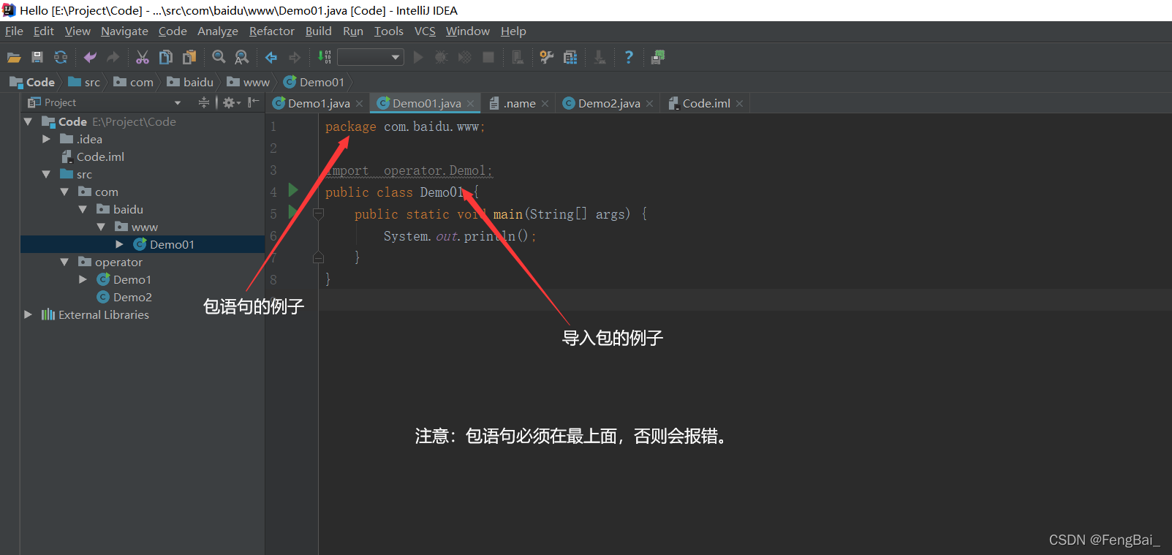Close the Demo2.java tab
This screenshot has height=555, width=1172.
(x=649, y=104)
